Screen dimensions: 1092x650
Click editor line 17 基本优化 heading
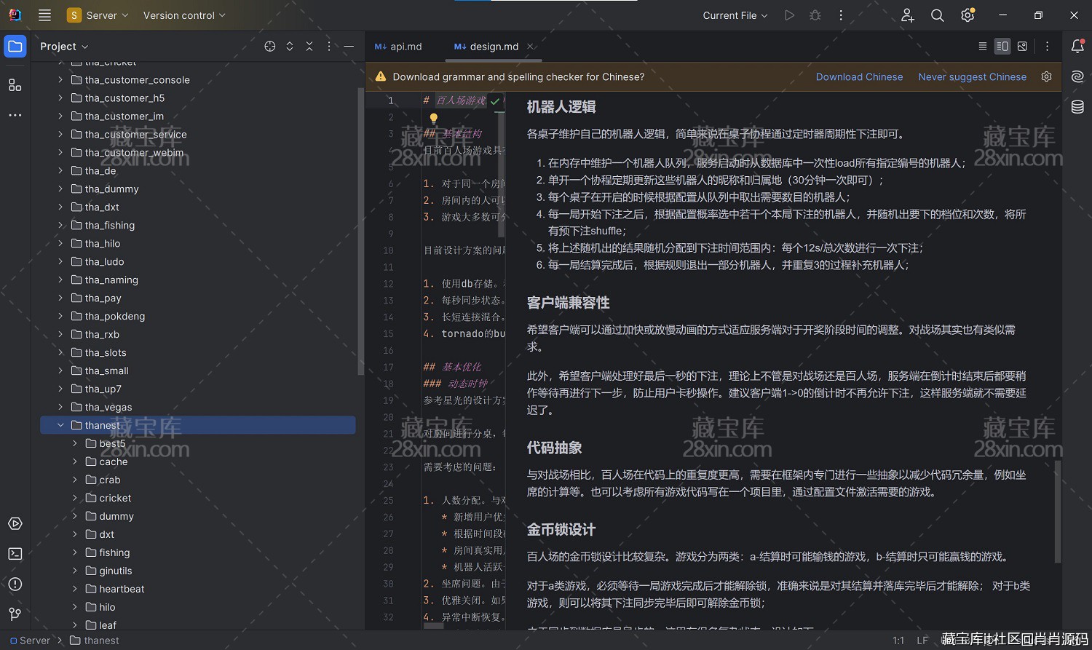pyautogui.click(x=461, y=367)
